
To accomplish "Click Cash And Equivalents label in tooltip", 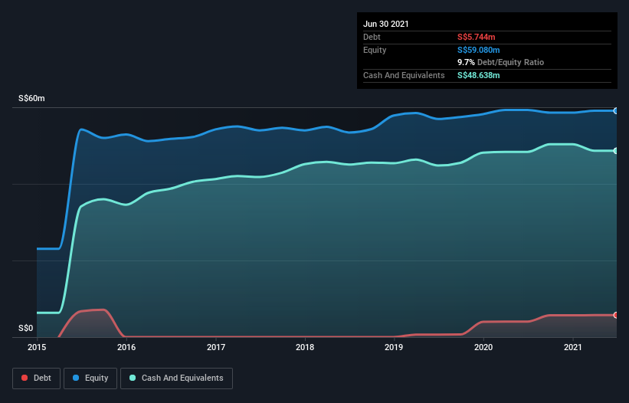I will (x=404, y=75).
